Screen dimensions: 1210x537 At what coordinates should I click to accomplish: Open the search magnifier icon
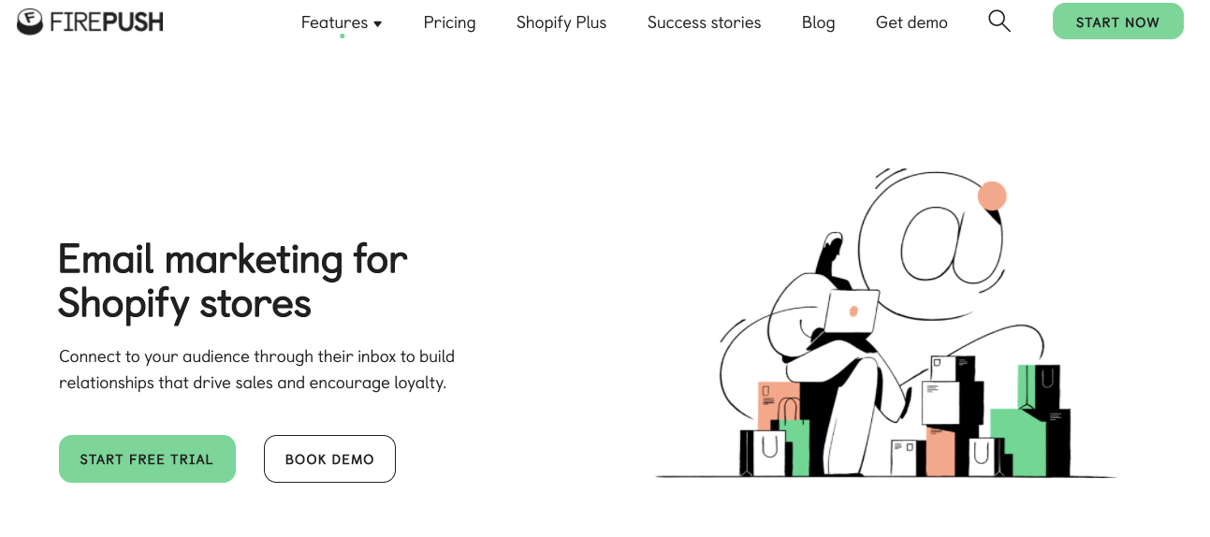tap(999, 21)
